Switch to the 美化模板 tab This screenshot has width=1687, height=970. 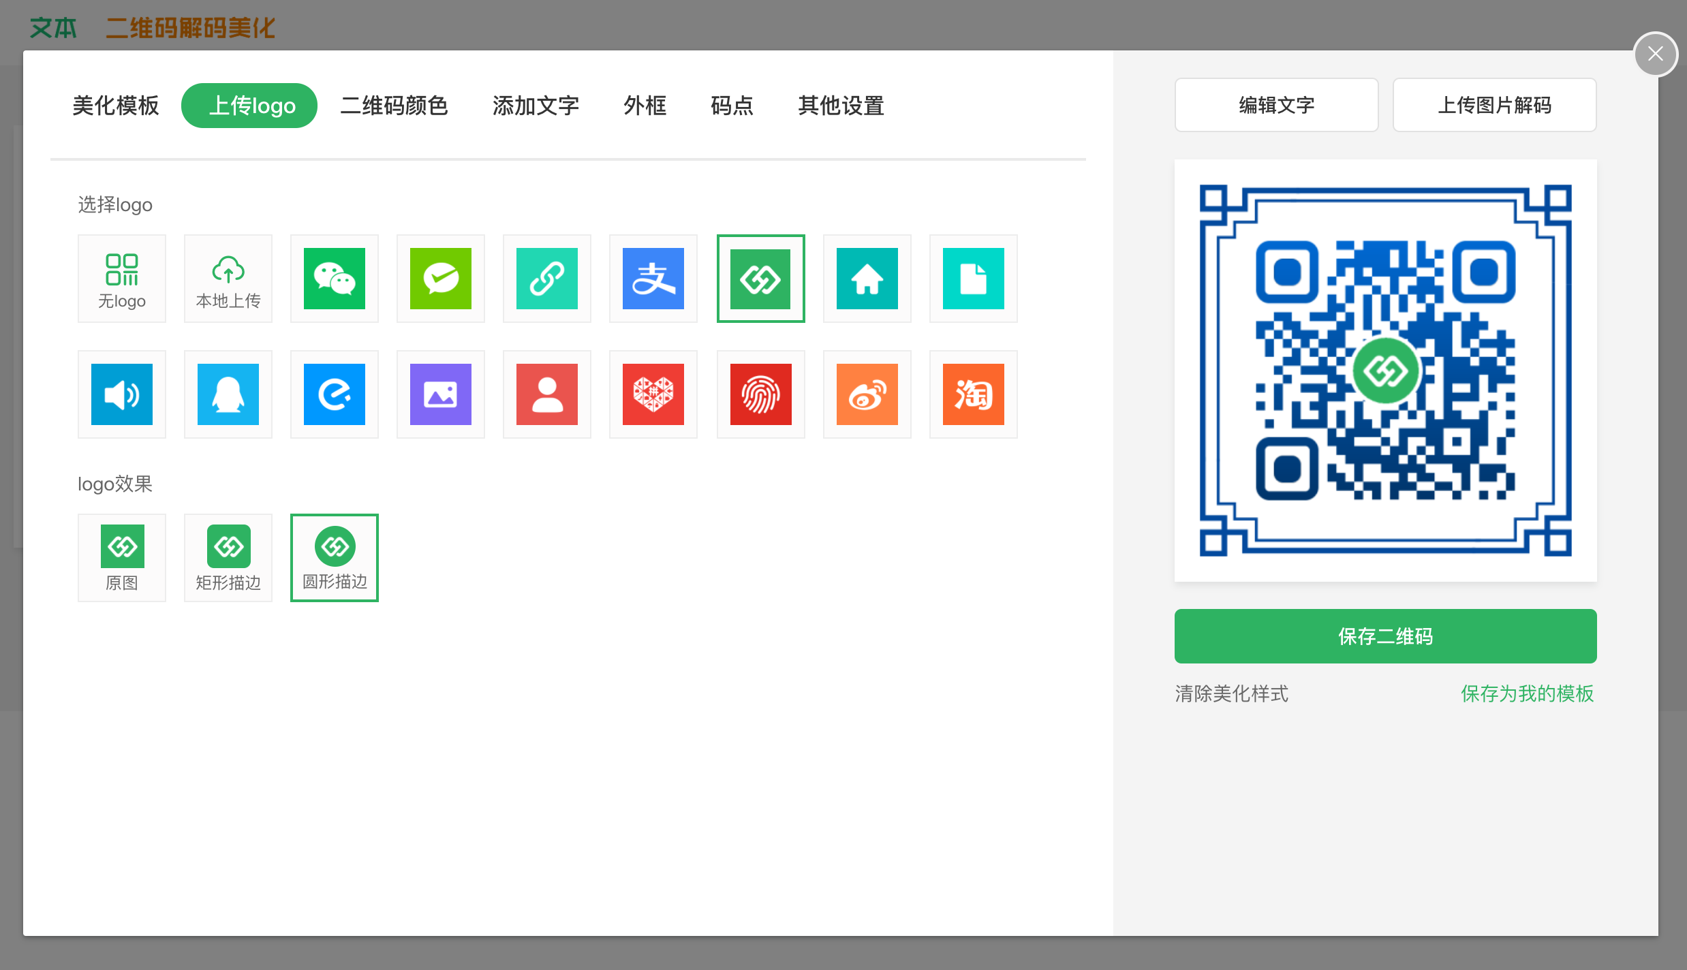pos(116,106)
